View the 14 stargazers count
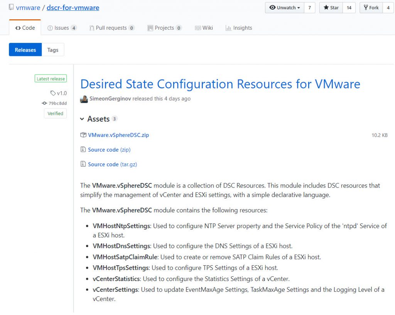Image resolution: width=395 pixels, height=315 pixels. click(x=349, y=8)
